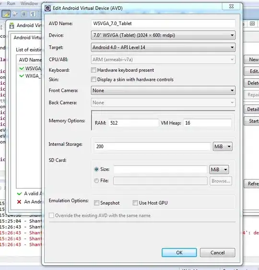Tick the Use Host GPU checkbox
Screen dimensions: 259x270
(x=135, y=203)
